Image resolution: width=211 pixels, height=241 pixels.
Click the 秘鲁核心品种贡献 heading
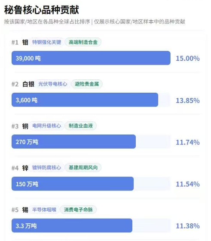tap(42, 9)
